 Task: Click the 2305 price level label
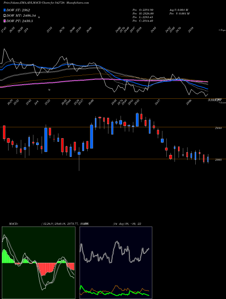tap(218, 160)
